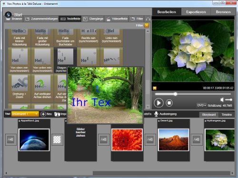Click the Audioeingang microphone icon
This screenshot has height=178, width=238.
[x=156, y=114]
